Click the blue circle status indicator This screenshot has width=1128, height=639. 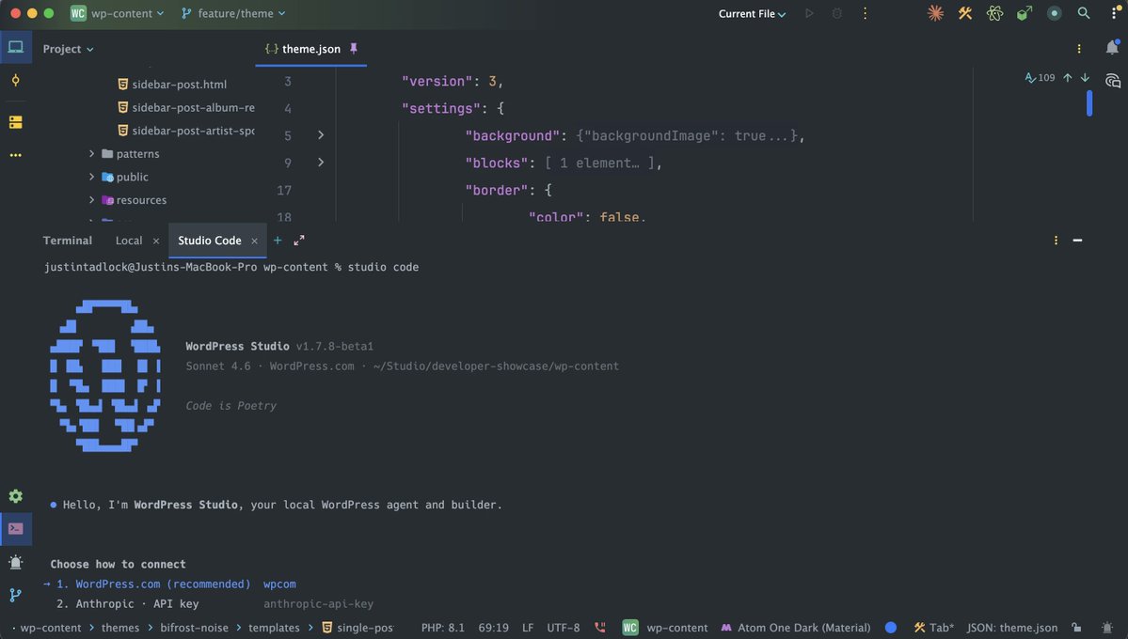(x=891, y=628)
